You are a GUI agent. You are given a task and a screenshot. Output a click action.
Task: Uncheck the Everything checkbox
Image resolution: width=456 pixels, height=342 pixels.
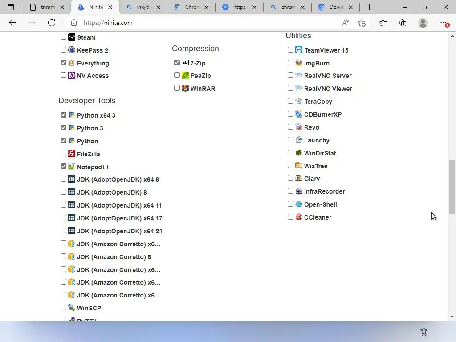click(x=63, y=62)
